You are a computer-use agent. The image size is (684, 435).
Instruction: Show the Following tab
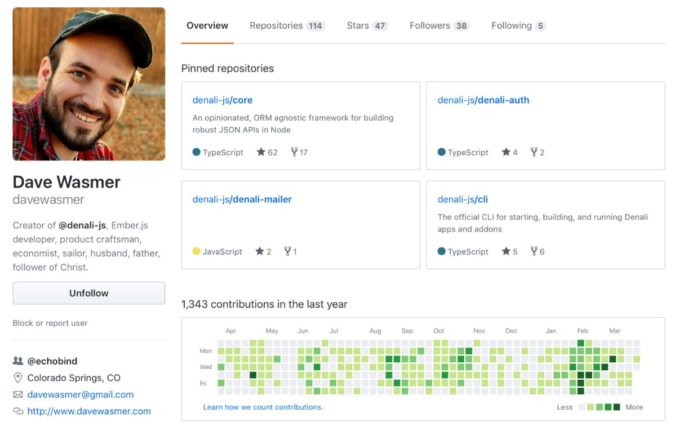[518, 26]
